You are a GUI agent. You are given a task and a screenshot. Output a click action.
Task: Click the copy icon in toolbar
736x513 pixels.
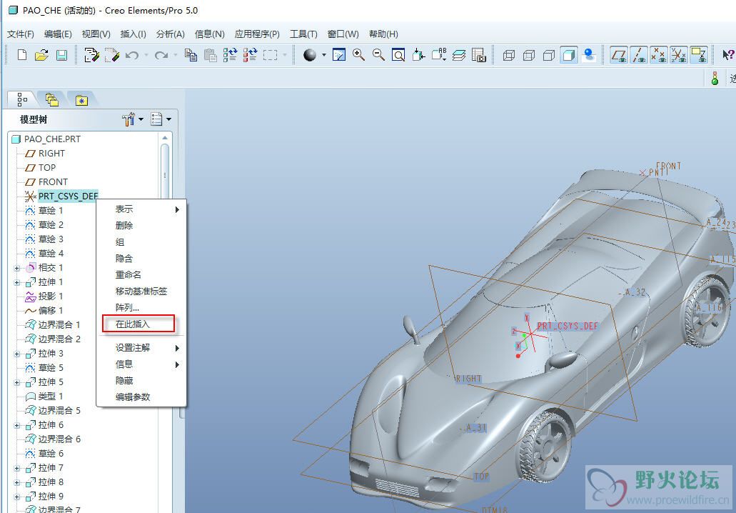pos(191,55)
